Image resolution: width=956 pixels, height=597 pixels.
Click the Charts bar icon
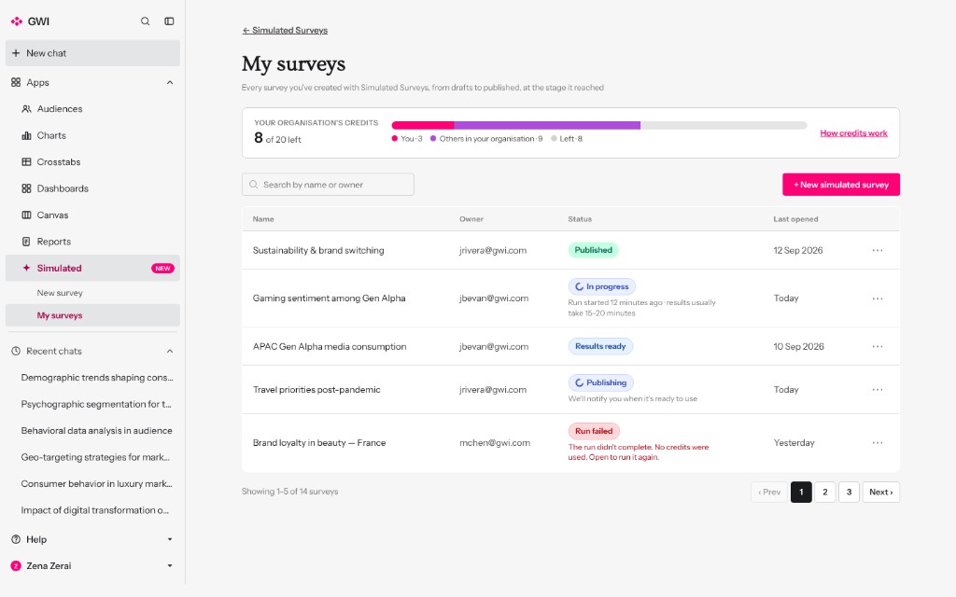click(26, 136)
